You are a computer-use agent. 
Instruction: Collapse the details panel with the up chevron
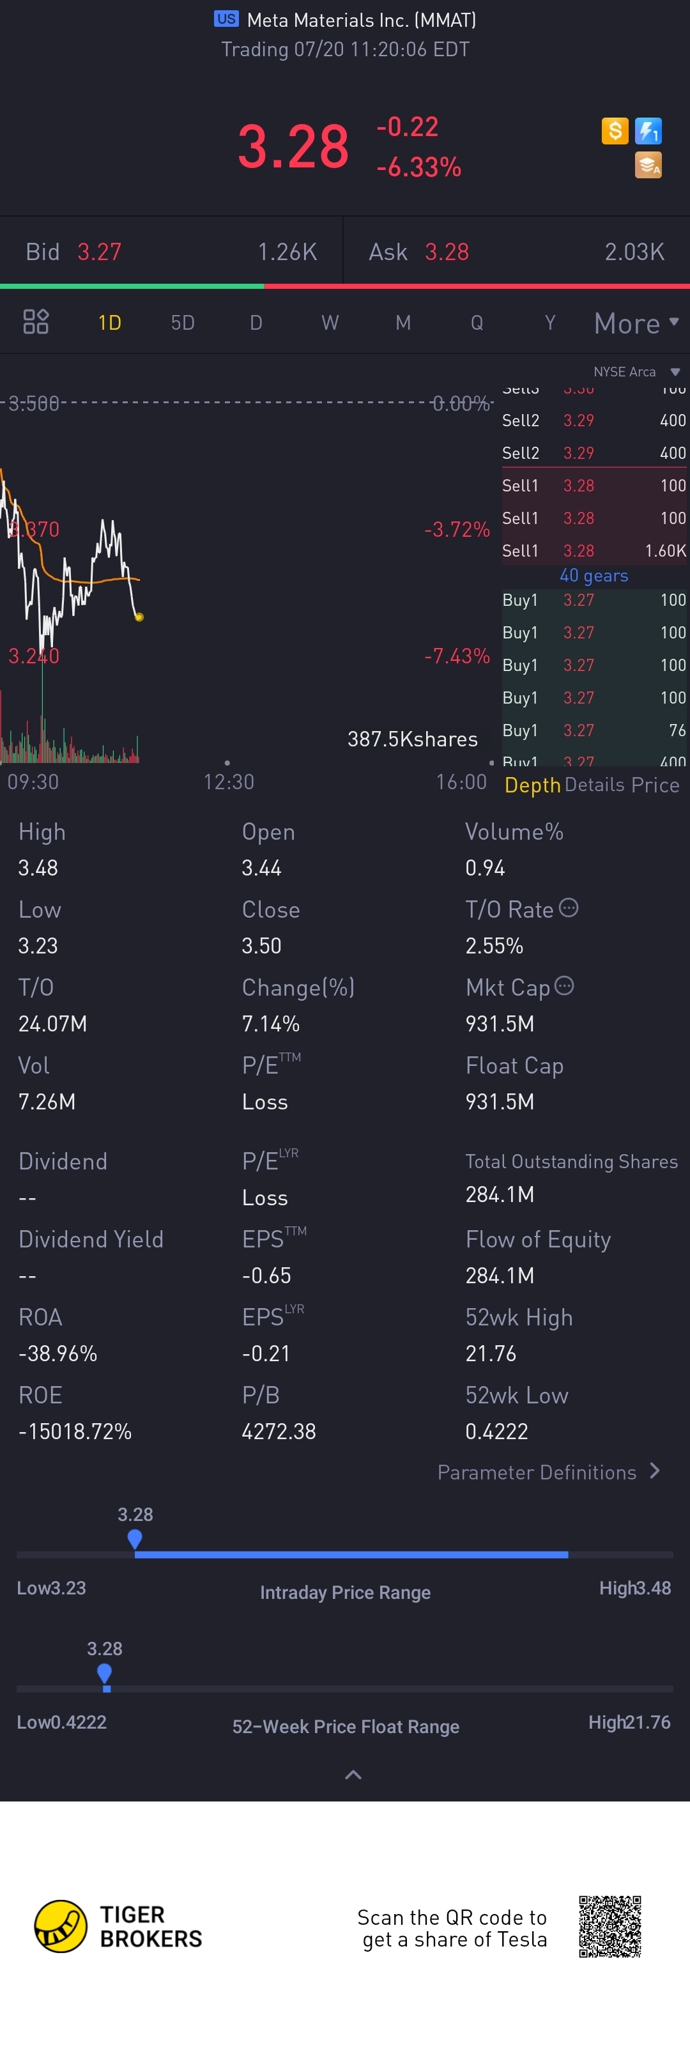[x=353, y=1774]
